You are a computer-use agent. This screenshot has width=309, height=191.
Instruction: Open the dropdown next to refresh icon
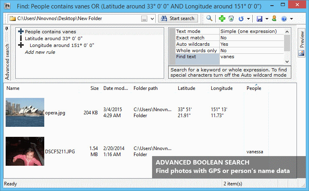(249, 19)
